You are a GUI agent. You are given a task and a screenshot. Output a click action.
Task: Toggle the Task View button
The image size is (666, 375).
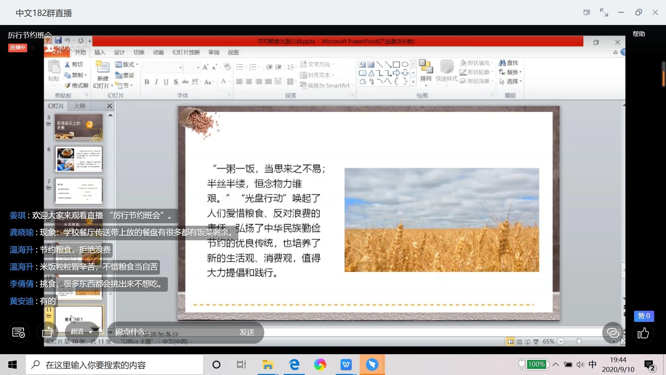pos(241,365)
